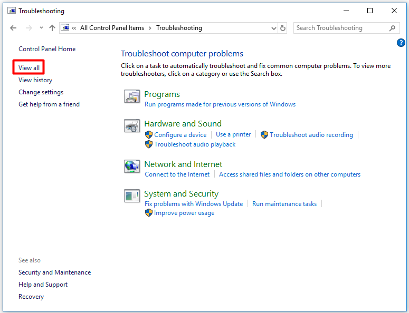Image resolution: width=409 pixels, height=313 pixels.
Task: Maximize the Troubleshooting window
Action: [370, 11]
